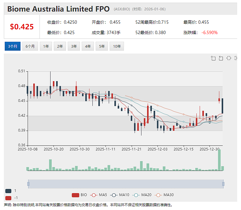Switch to the 6个月 time range
The image size is (241, 210).
(30, 46)
